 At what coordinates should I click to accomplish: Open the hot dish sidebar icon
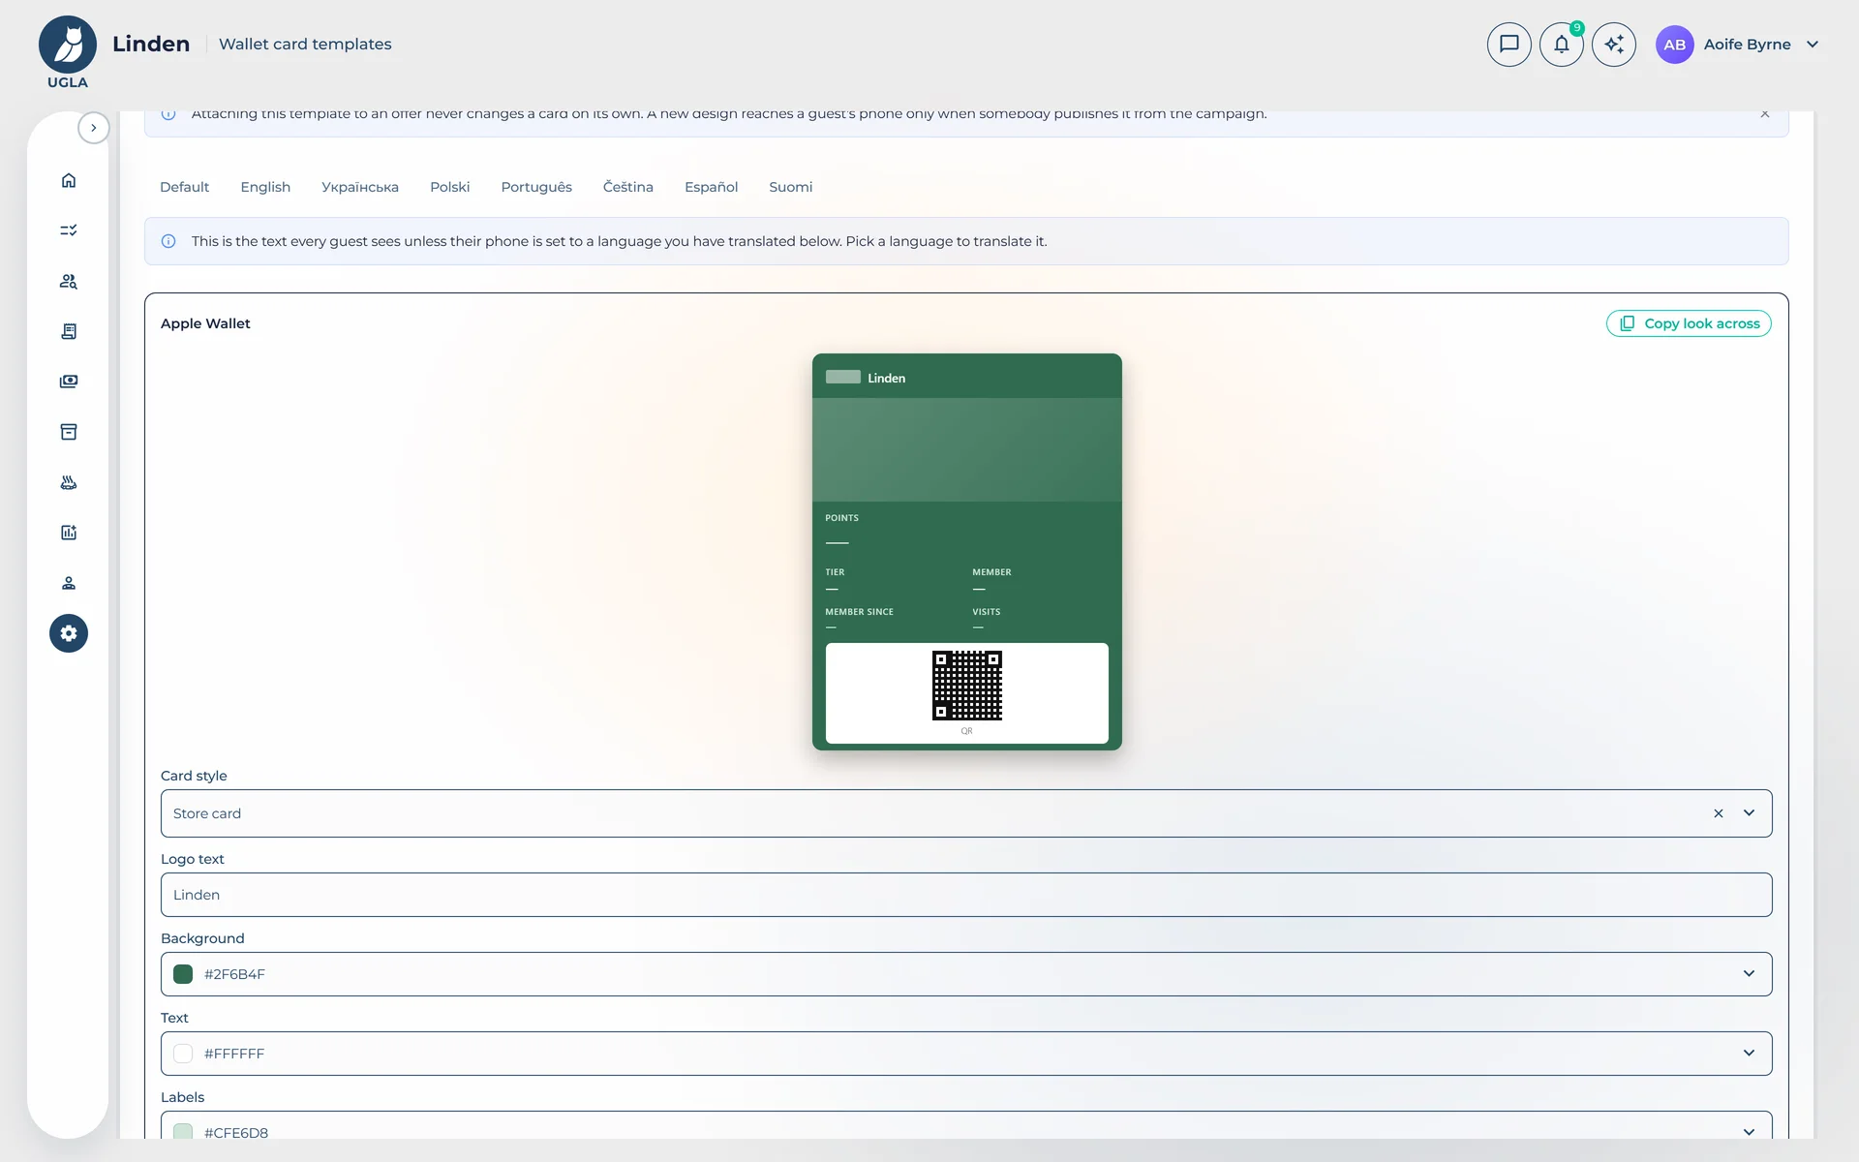pyautogui.click(x=69, y=482)
